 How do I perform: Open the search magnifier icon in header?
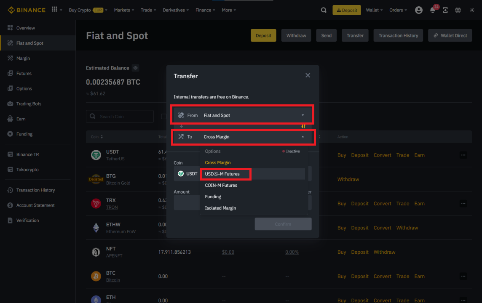[x=324, y=10]
